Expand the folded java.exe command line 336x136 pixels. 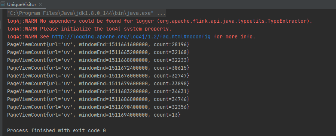click(161, 13)
